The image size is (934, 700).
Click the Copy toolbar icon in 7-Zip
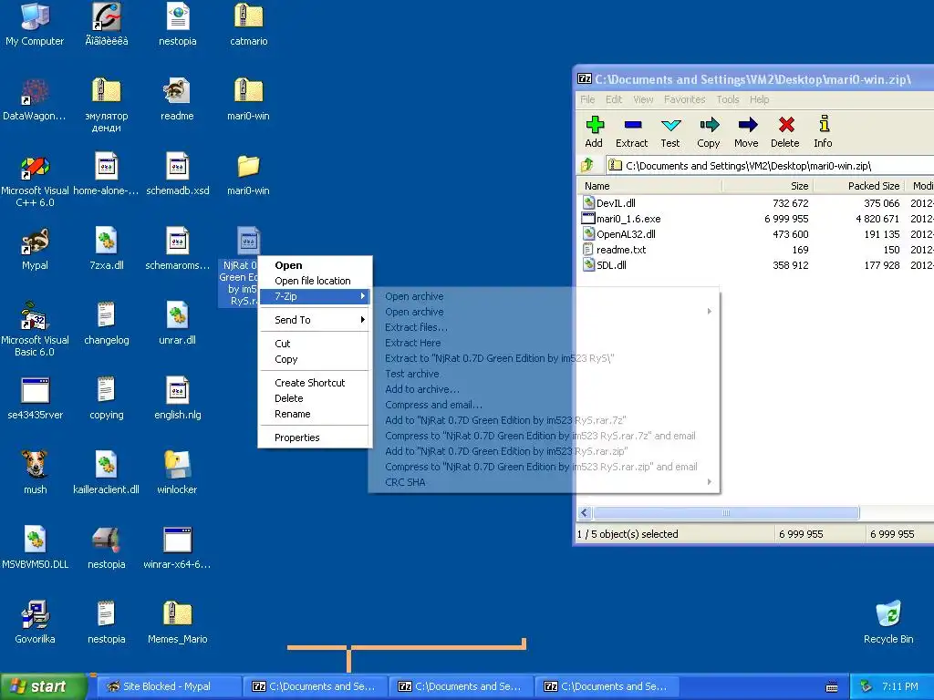pyautogui.click(x=708, y=131)
